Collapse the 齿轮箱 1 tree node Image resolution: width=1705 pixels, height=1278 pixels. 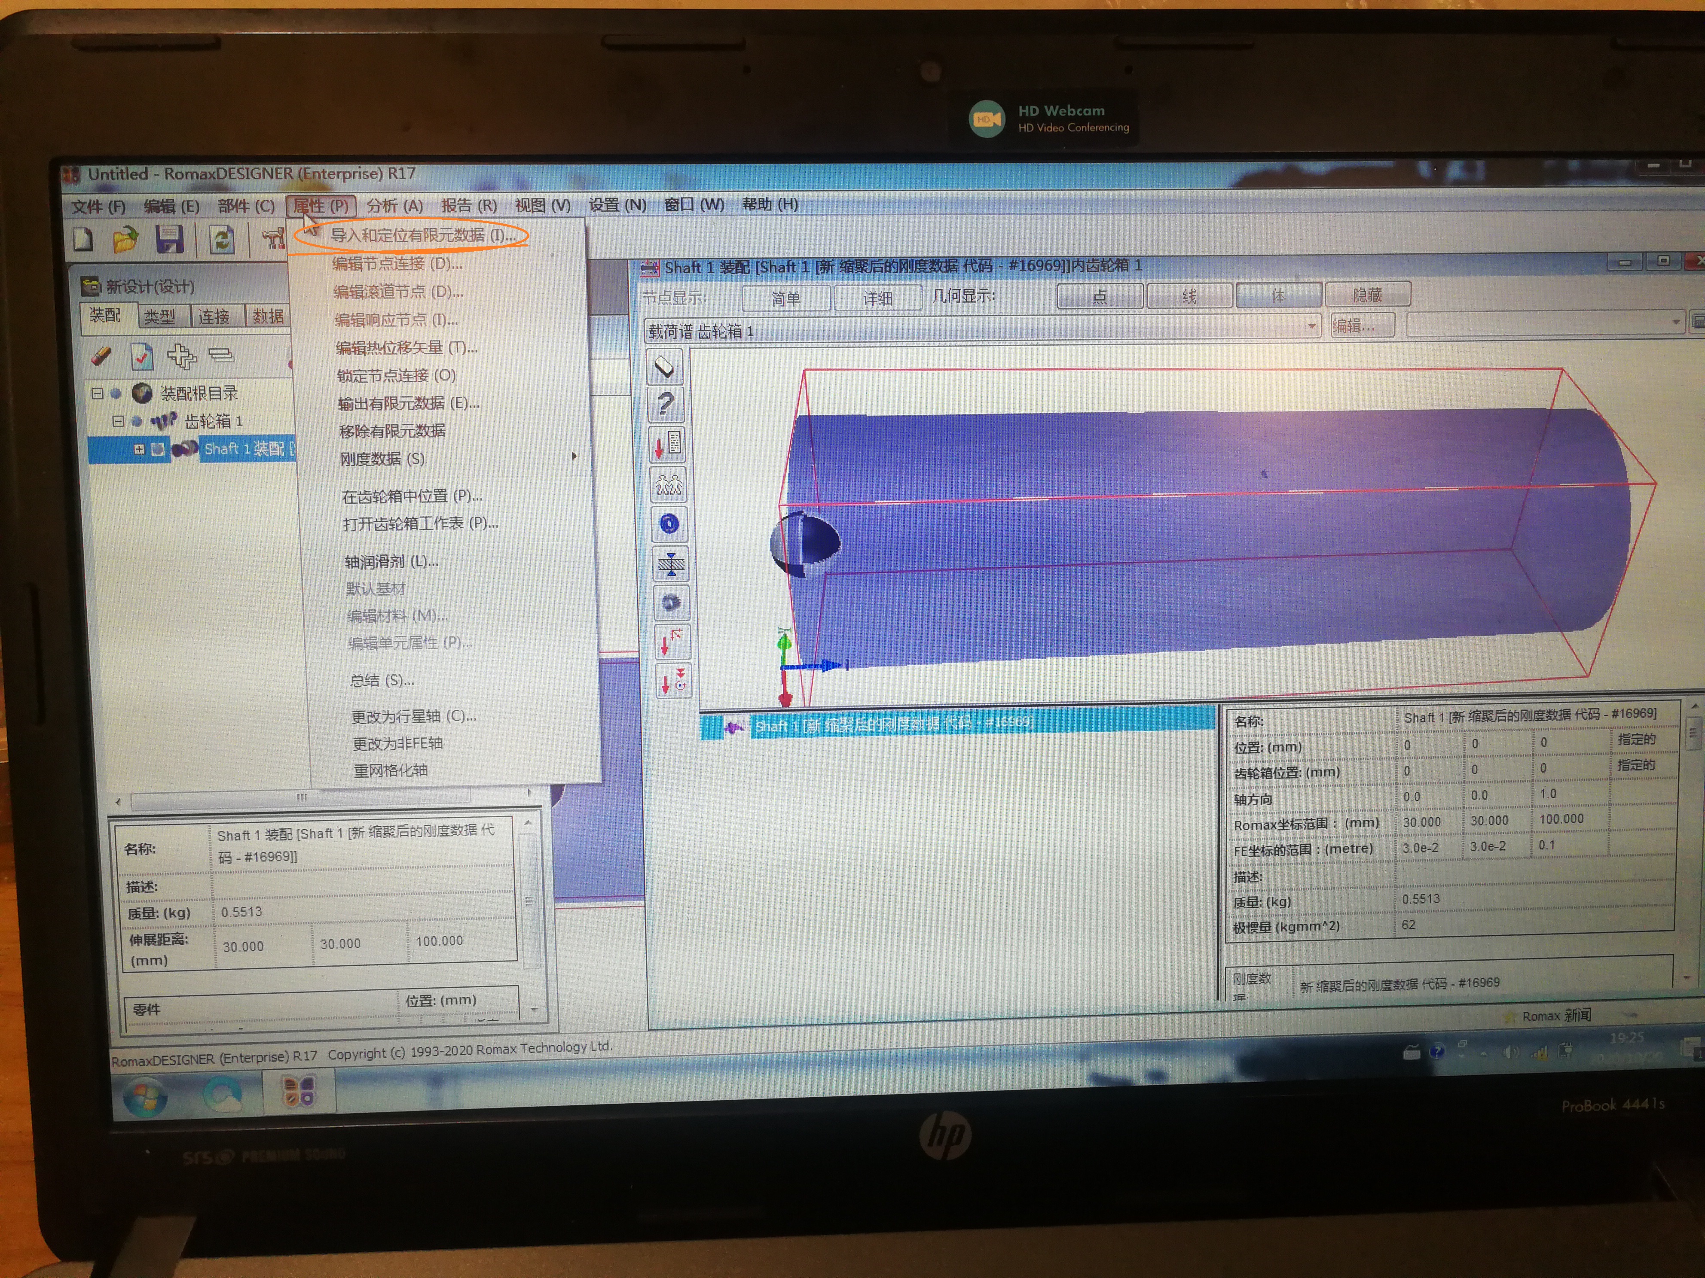point(118,421)
